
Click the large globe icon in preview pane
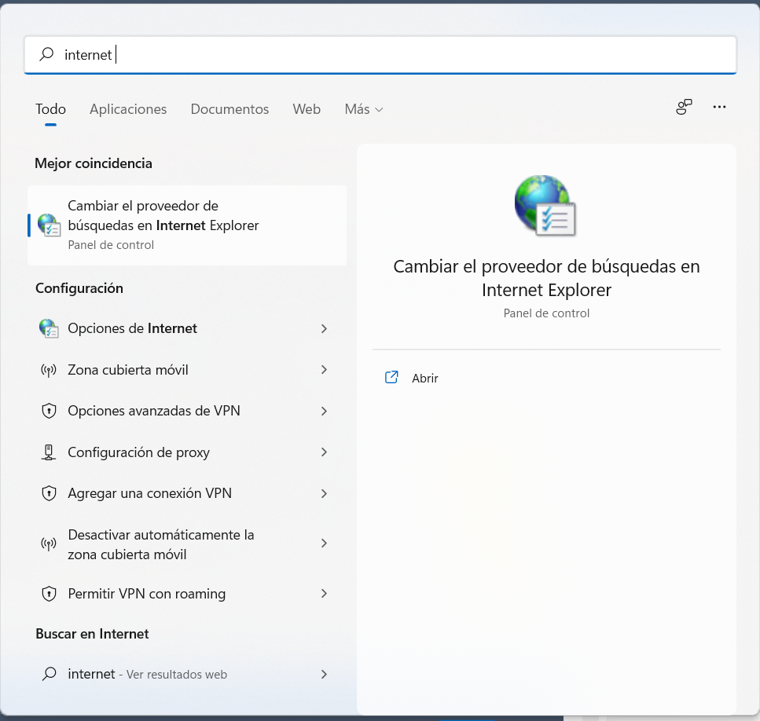click(545, 205)
